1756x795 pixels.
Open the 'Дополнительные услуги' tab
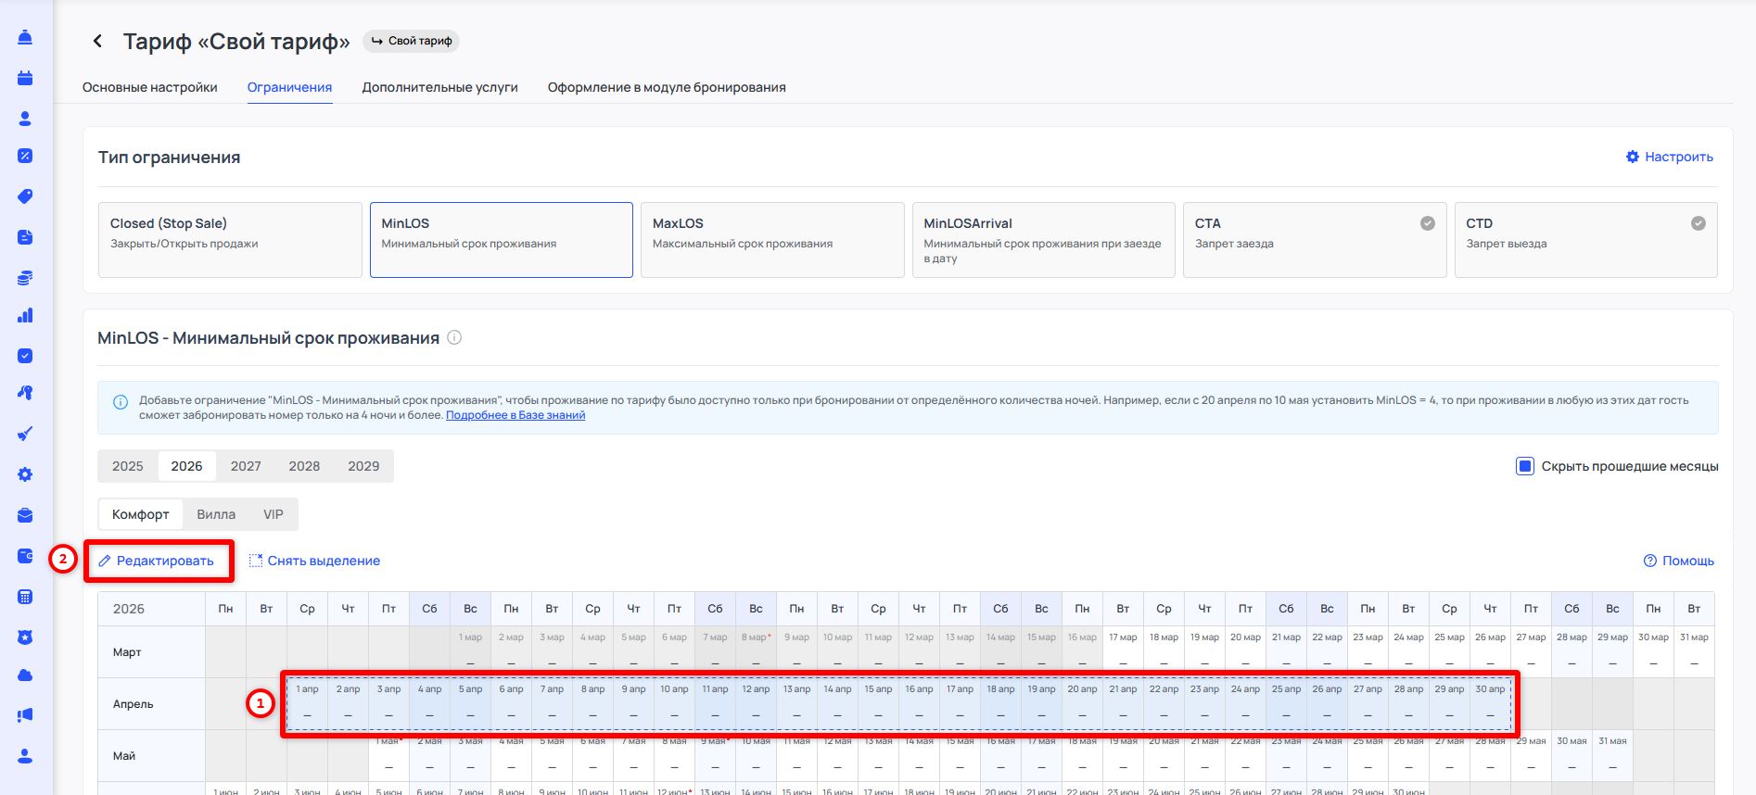pos(439,87)
